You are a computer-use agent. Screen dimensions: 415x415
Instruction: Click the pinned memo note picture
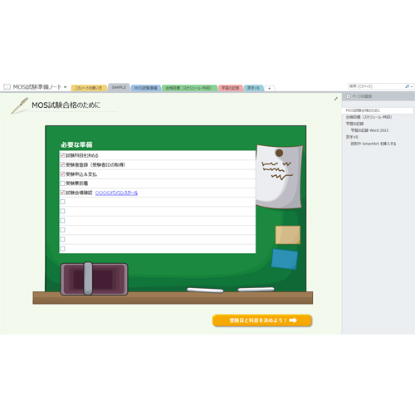279,176
